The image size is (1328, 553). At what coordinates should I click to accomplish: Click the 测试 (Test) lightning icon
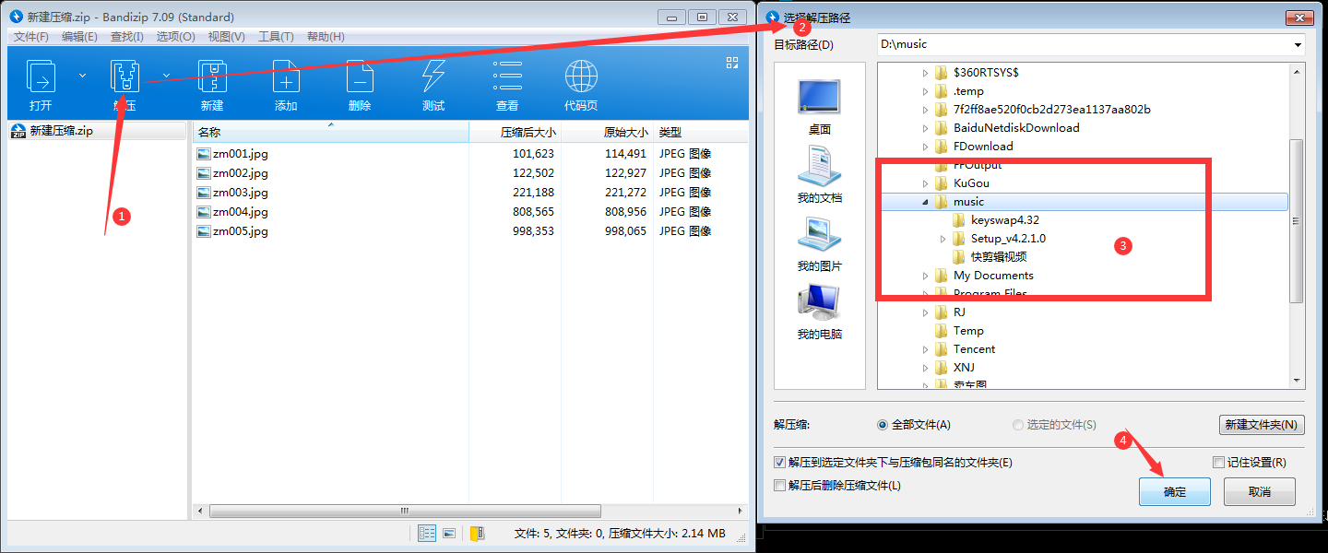pyautogui.click(x=433, y=76)
